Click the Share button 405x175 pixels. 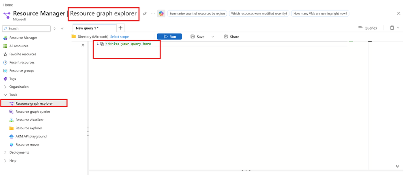point(231,37)
